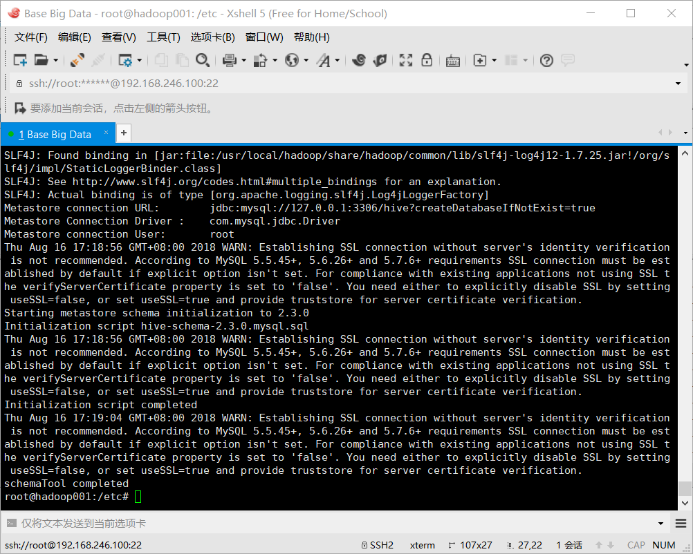
Task: Click the Reconnect icon
Action: click(x=77, y=60)
